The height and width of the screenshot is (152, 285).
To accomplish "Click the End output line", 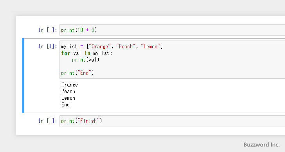I will pos(65,104).
